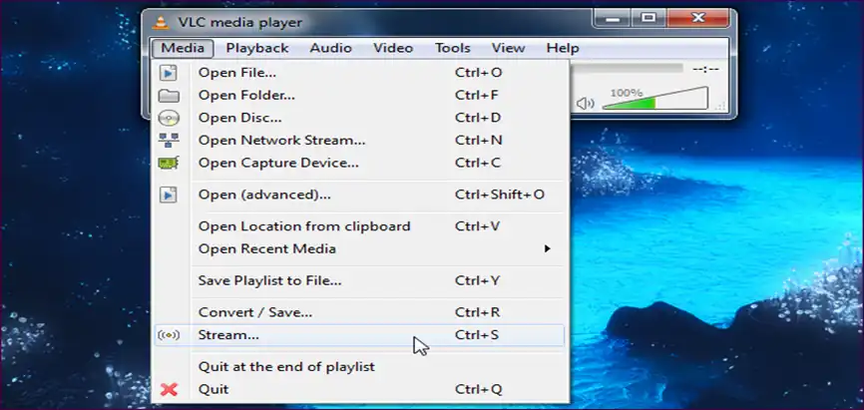Open the Video menu
Viewport: 864px width, 410px height.
(393, 49)
